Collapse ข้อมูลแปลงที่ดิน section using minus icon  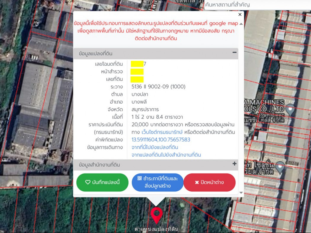click(x=234, y=53)
